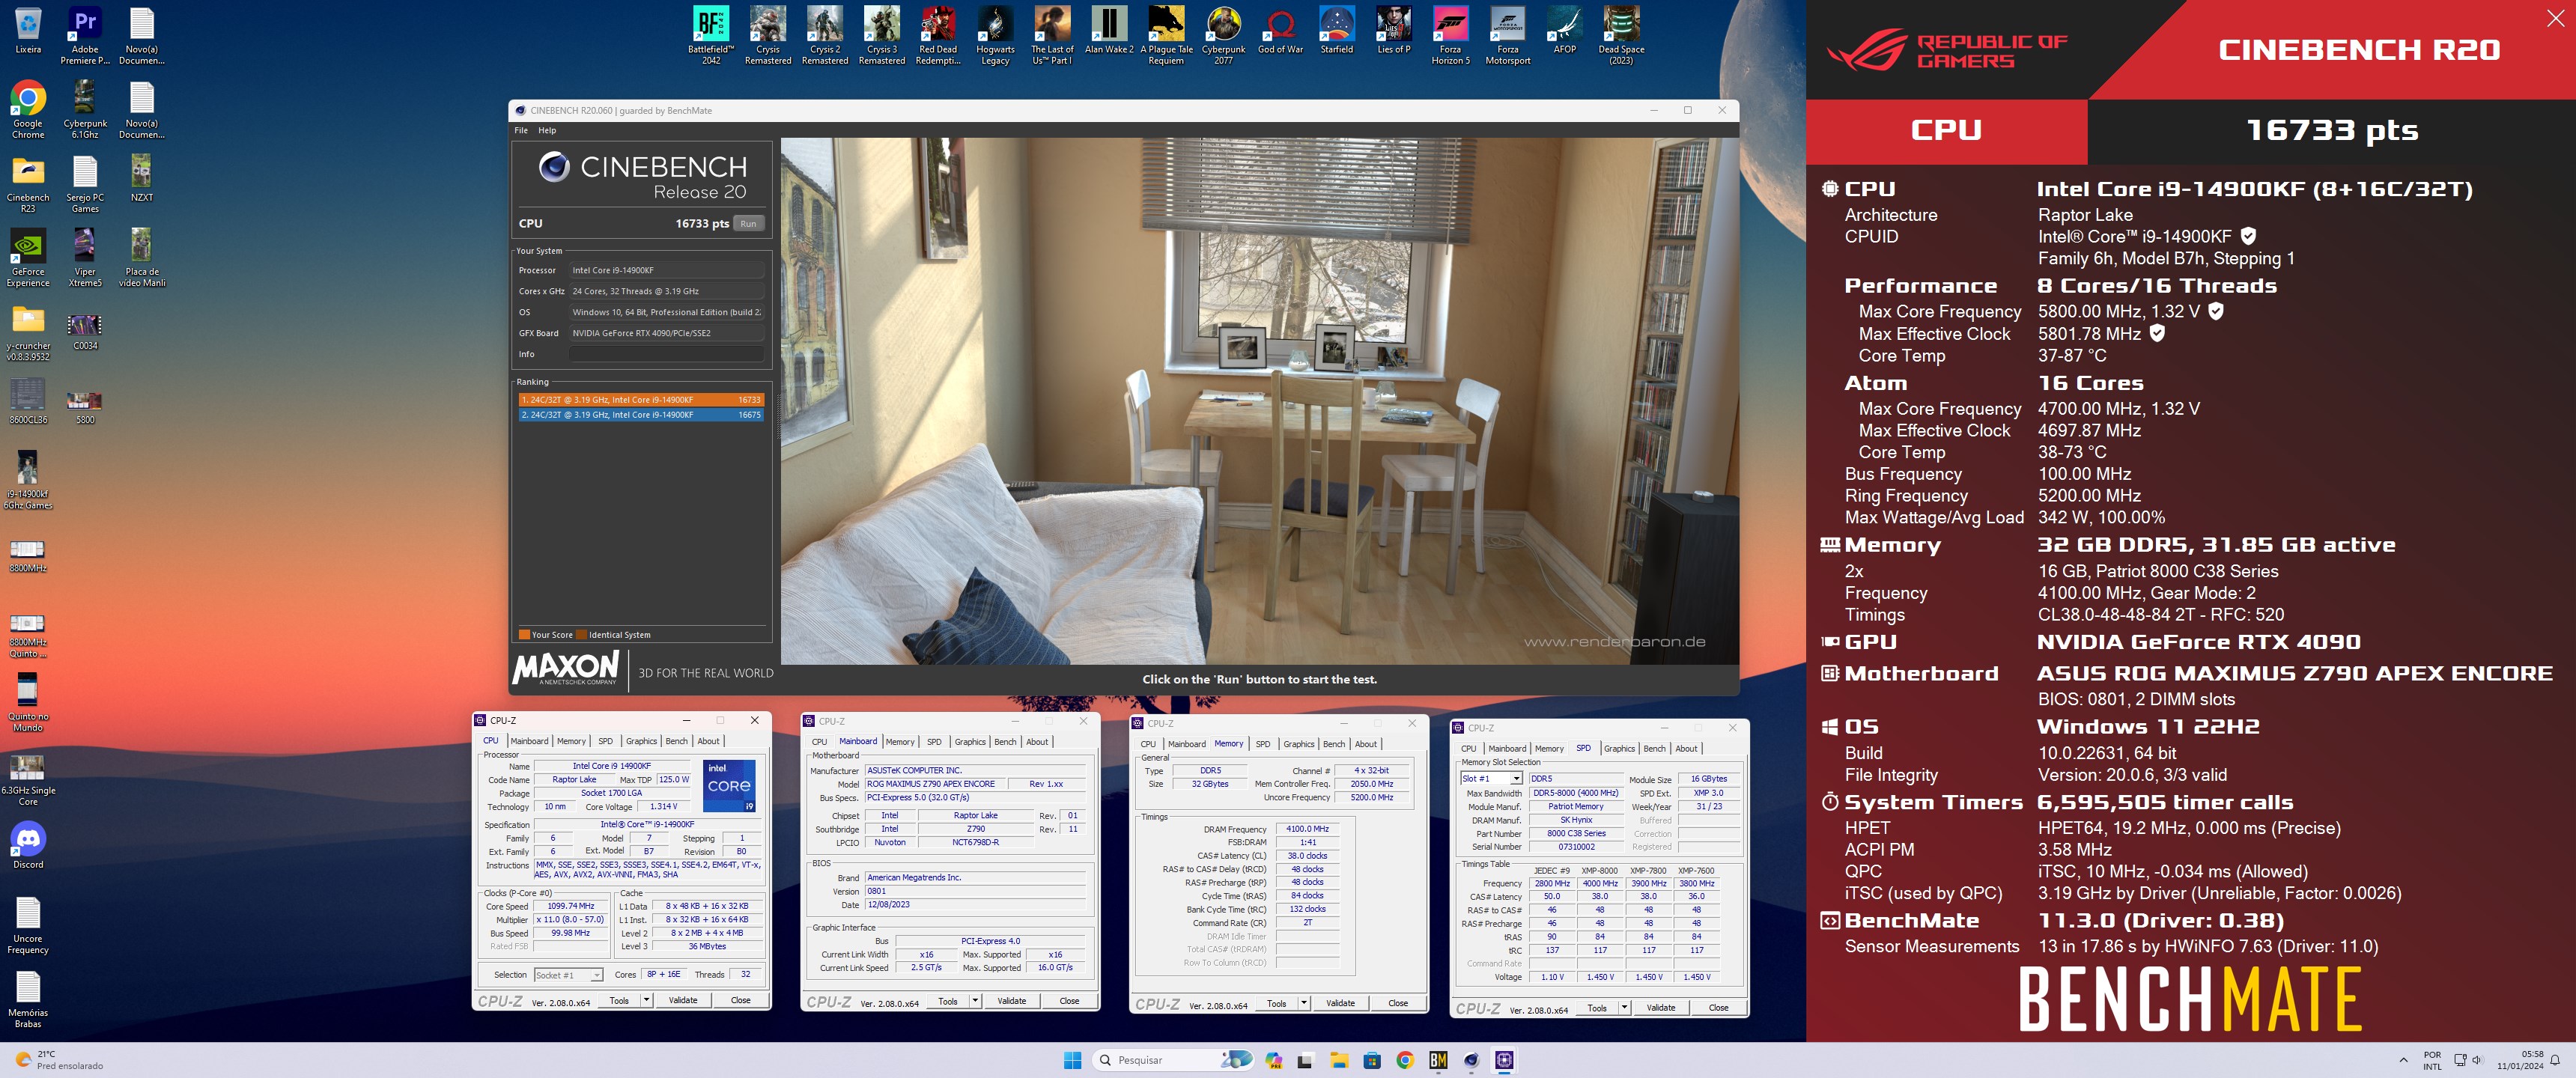
Task: Switch to Bench tab in CPU-Z CPU window
Action: coord(677,741)
